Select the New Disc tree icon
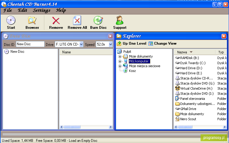Viewport: 229px width, 143px height. [6, 52]
